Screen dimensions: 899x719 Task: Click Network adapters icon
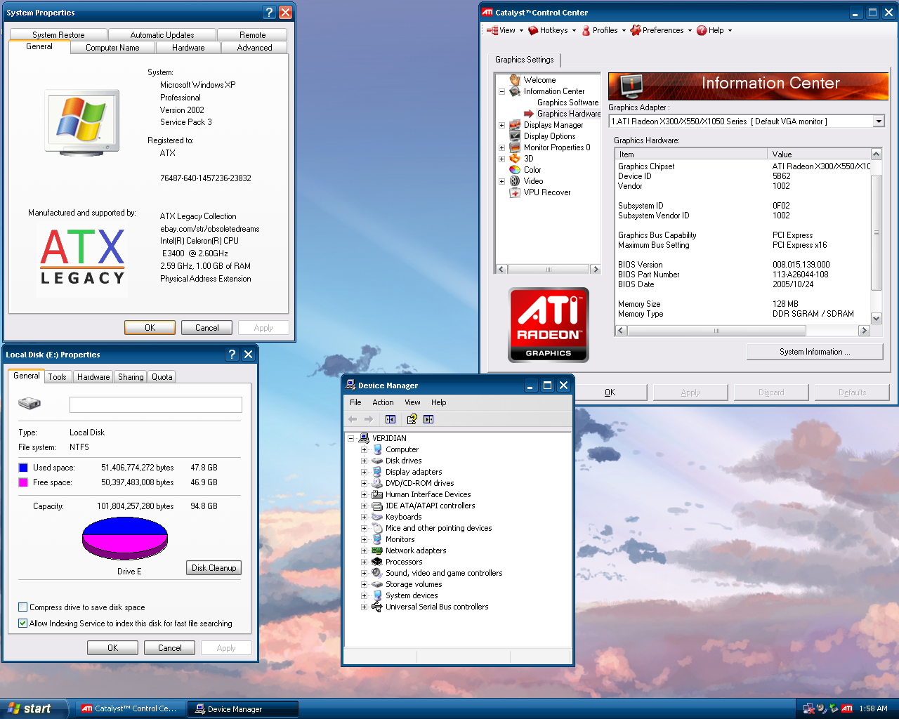[x=377, y=550]
